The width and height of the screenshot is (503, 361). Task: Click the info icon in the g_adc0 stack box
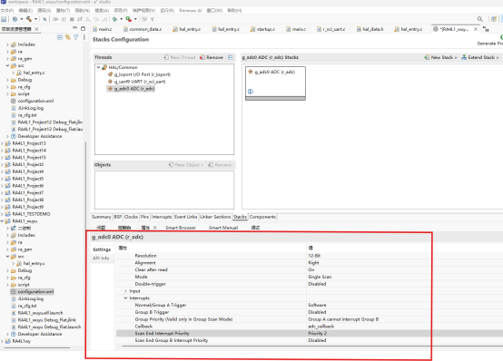pyautogui.click(x=251, y=92)
